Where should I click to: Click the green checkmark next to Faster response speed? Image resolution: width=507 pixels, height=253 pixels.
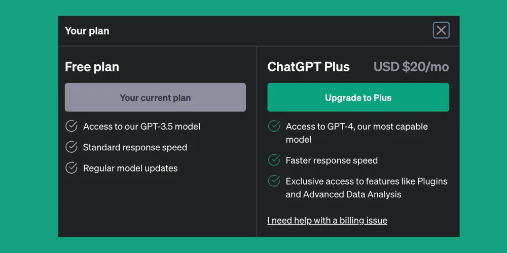(274, 160)
